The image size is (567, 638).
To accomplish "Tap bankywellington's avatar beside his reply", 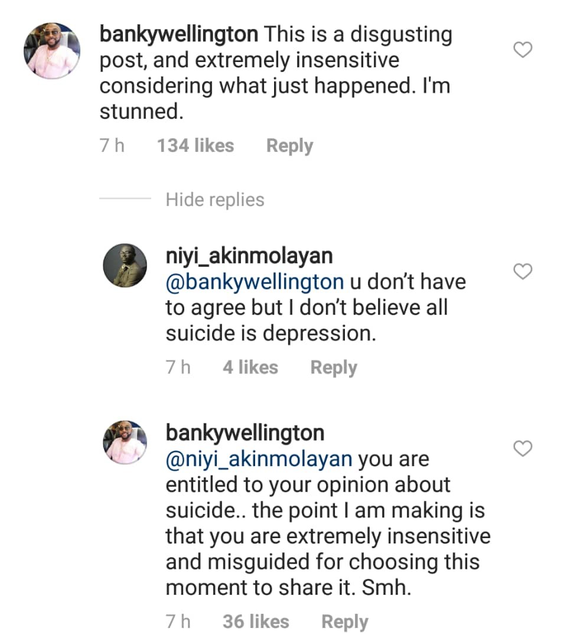I will (125, 442).
